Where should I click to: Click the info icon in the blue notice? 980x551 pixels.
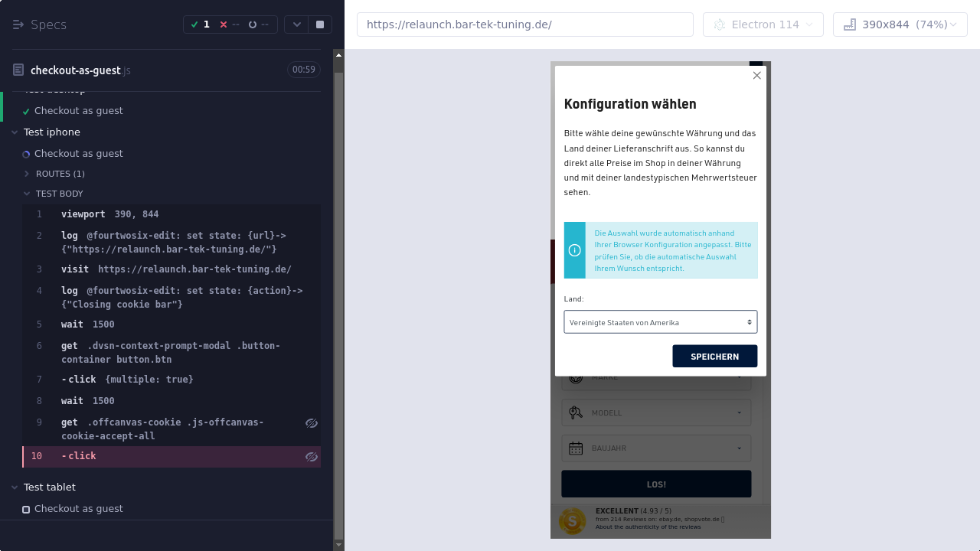(x=575, y=250)
